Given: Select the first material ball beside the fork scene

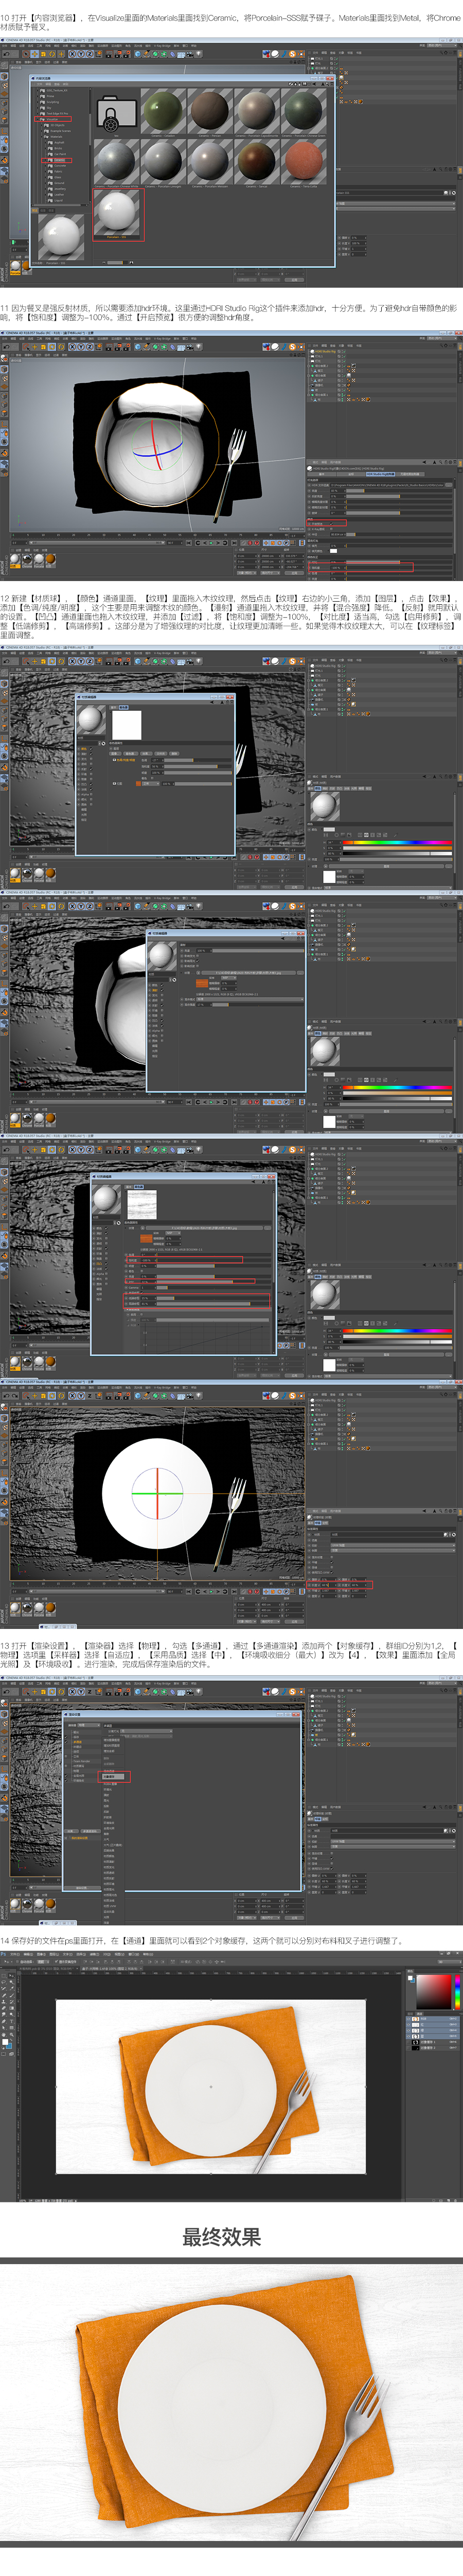Looking at the screenshot, I should coord(16,562).
